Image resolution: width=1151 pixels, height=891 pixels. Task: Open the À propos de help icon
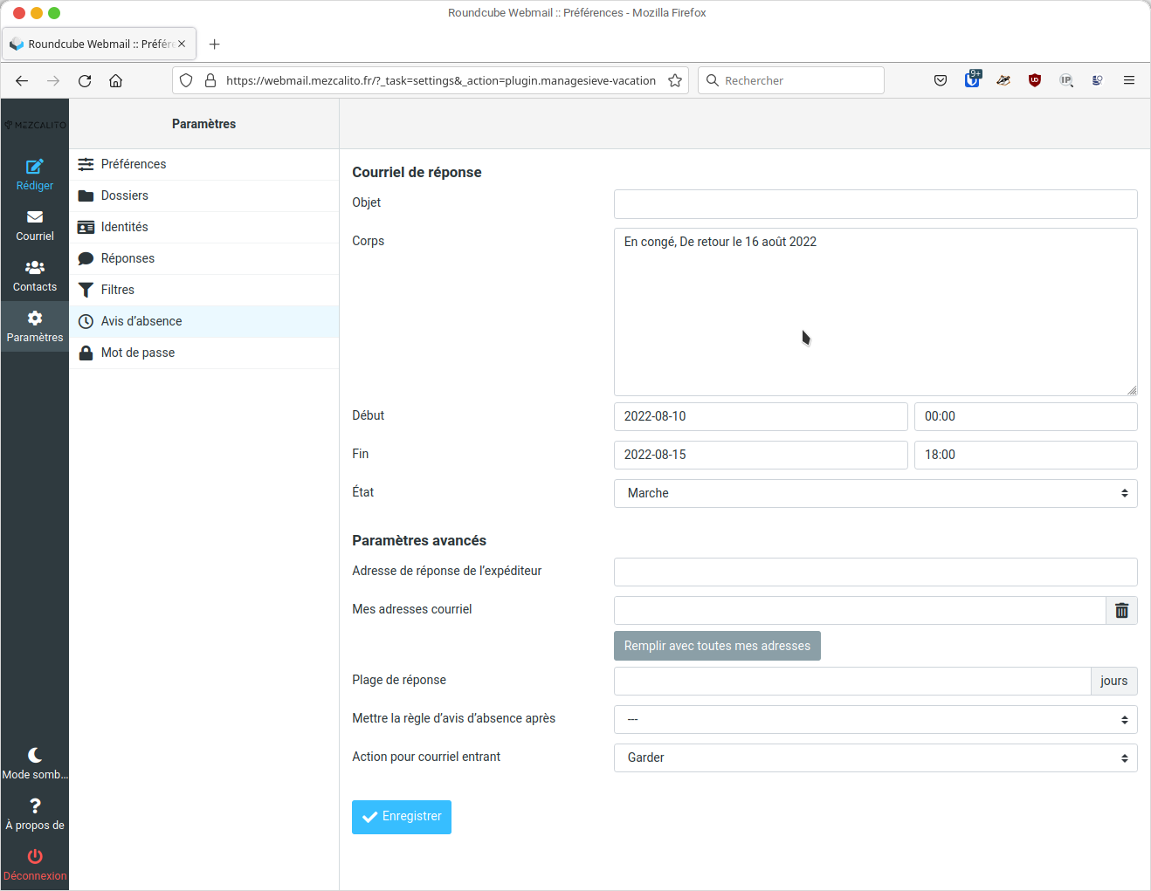click(x=35, y=806)
